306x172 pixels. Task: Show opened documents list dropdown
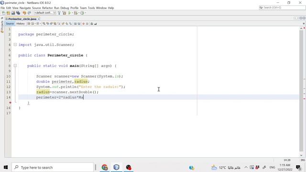tap(301, 18)
